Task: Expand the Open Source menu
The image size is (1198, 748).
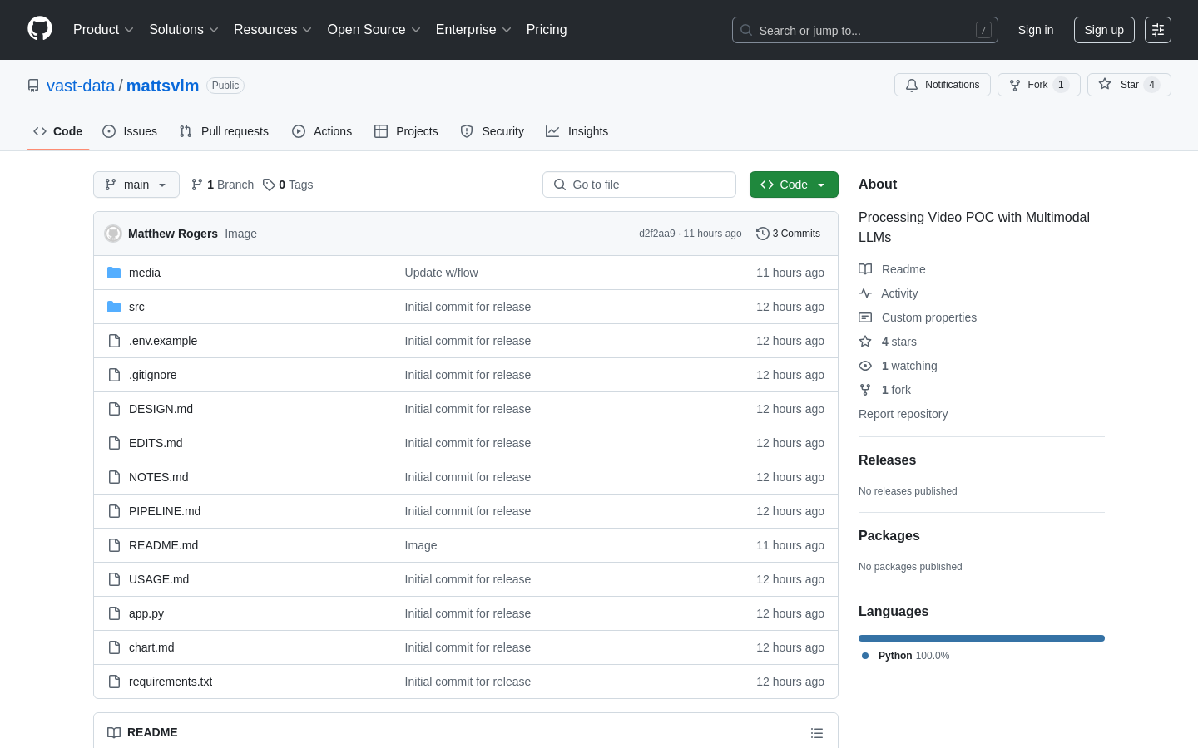Action: (x=374, y=30)
